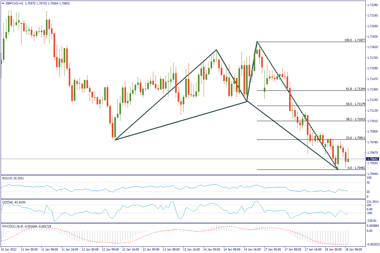The image size is (380, 253).
Task: Click the 38.2 - 1.71015 Fibonacci label
Action: click(x=355, y=120)
